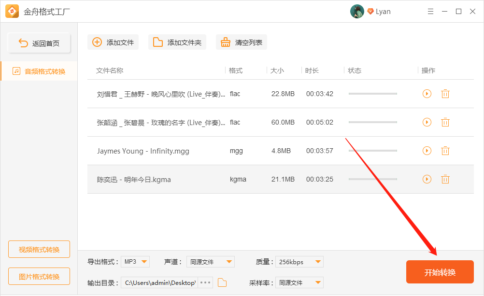Click the 开始转换 button

point(440,272)
